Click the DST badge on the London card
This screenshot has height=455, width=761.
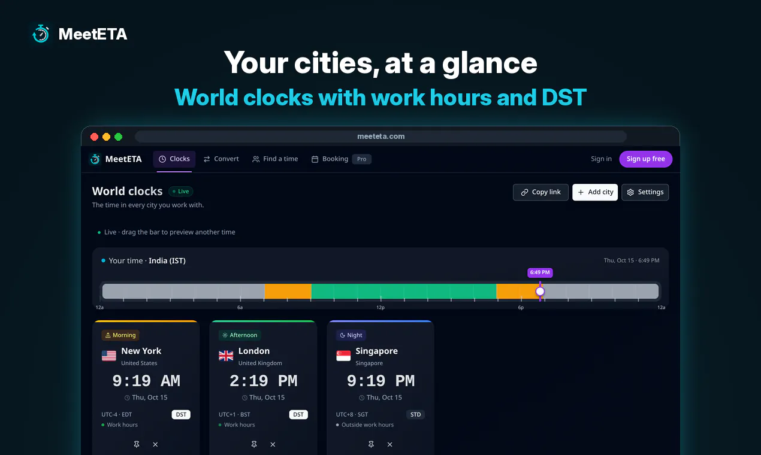coord(298,414)
